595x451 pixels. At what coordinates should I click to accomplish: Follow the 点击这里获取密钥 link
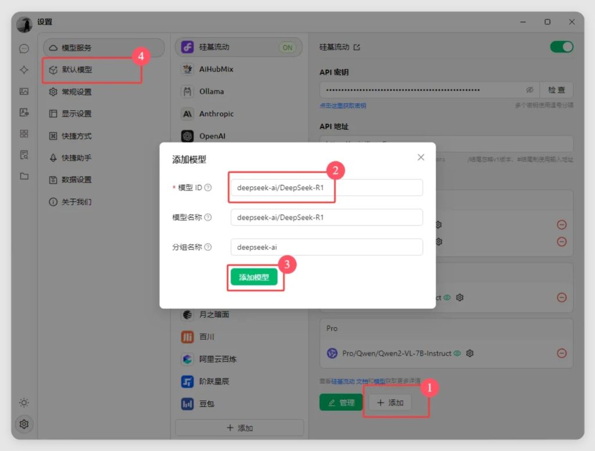click(343, 106)
